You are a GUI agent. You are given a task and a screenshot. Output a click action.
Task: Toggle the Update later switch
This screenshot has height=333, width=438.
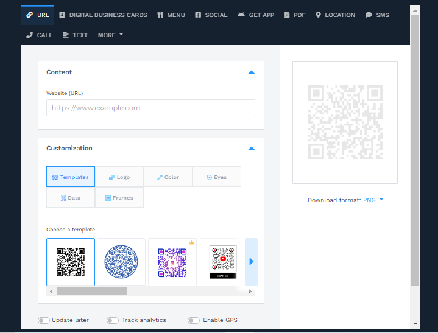coord(44,320)
